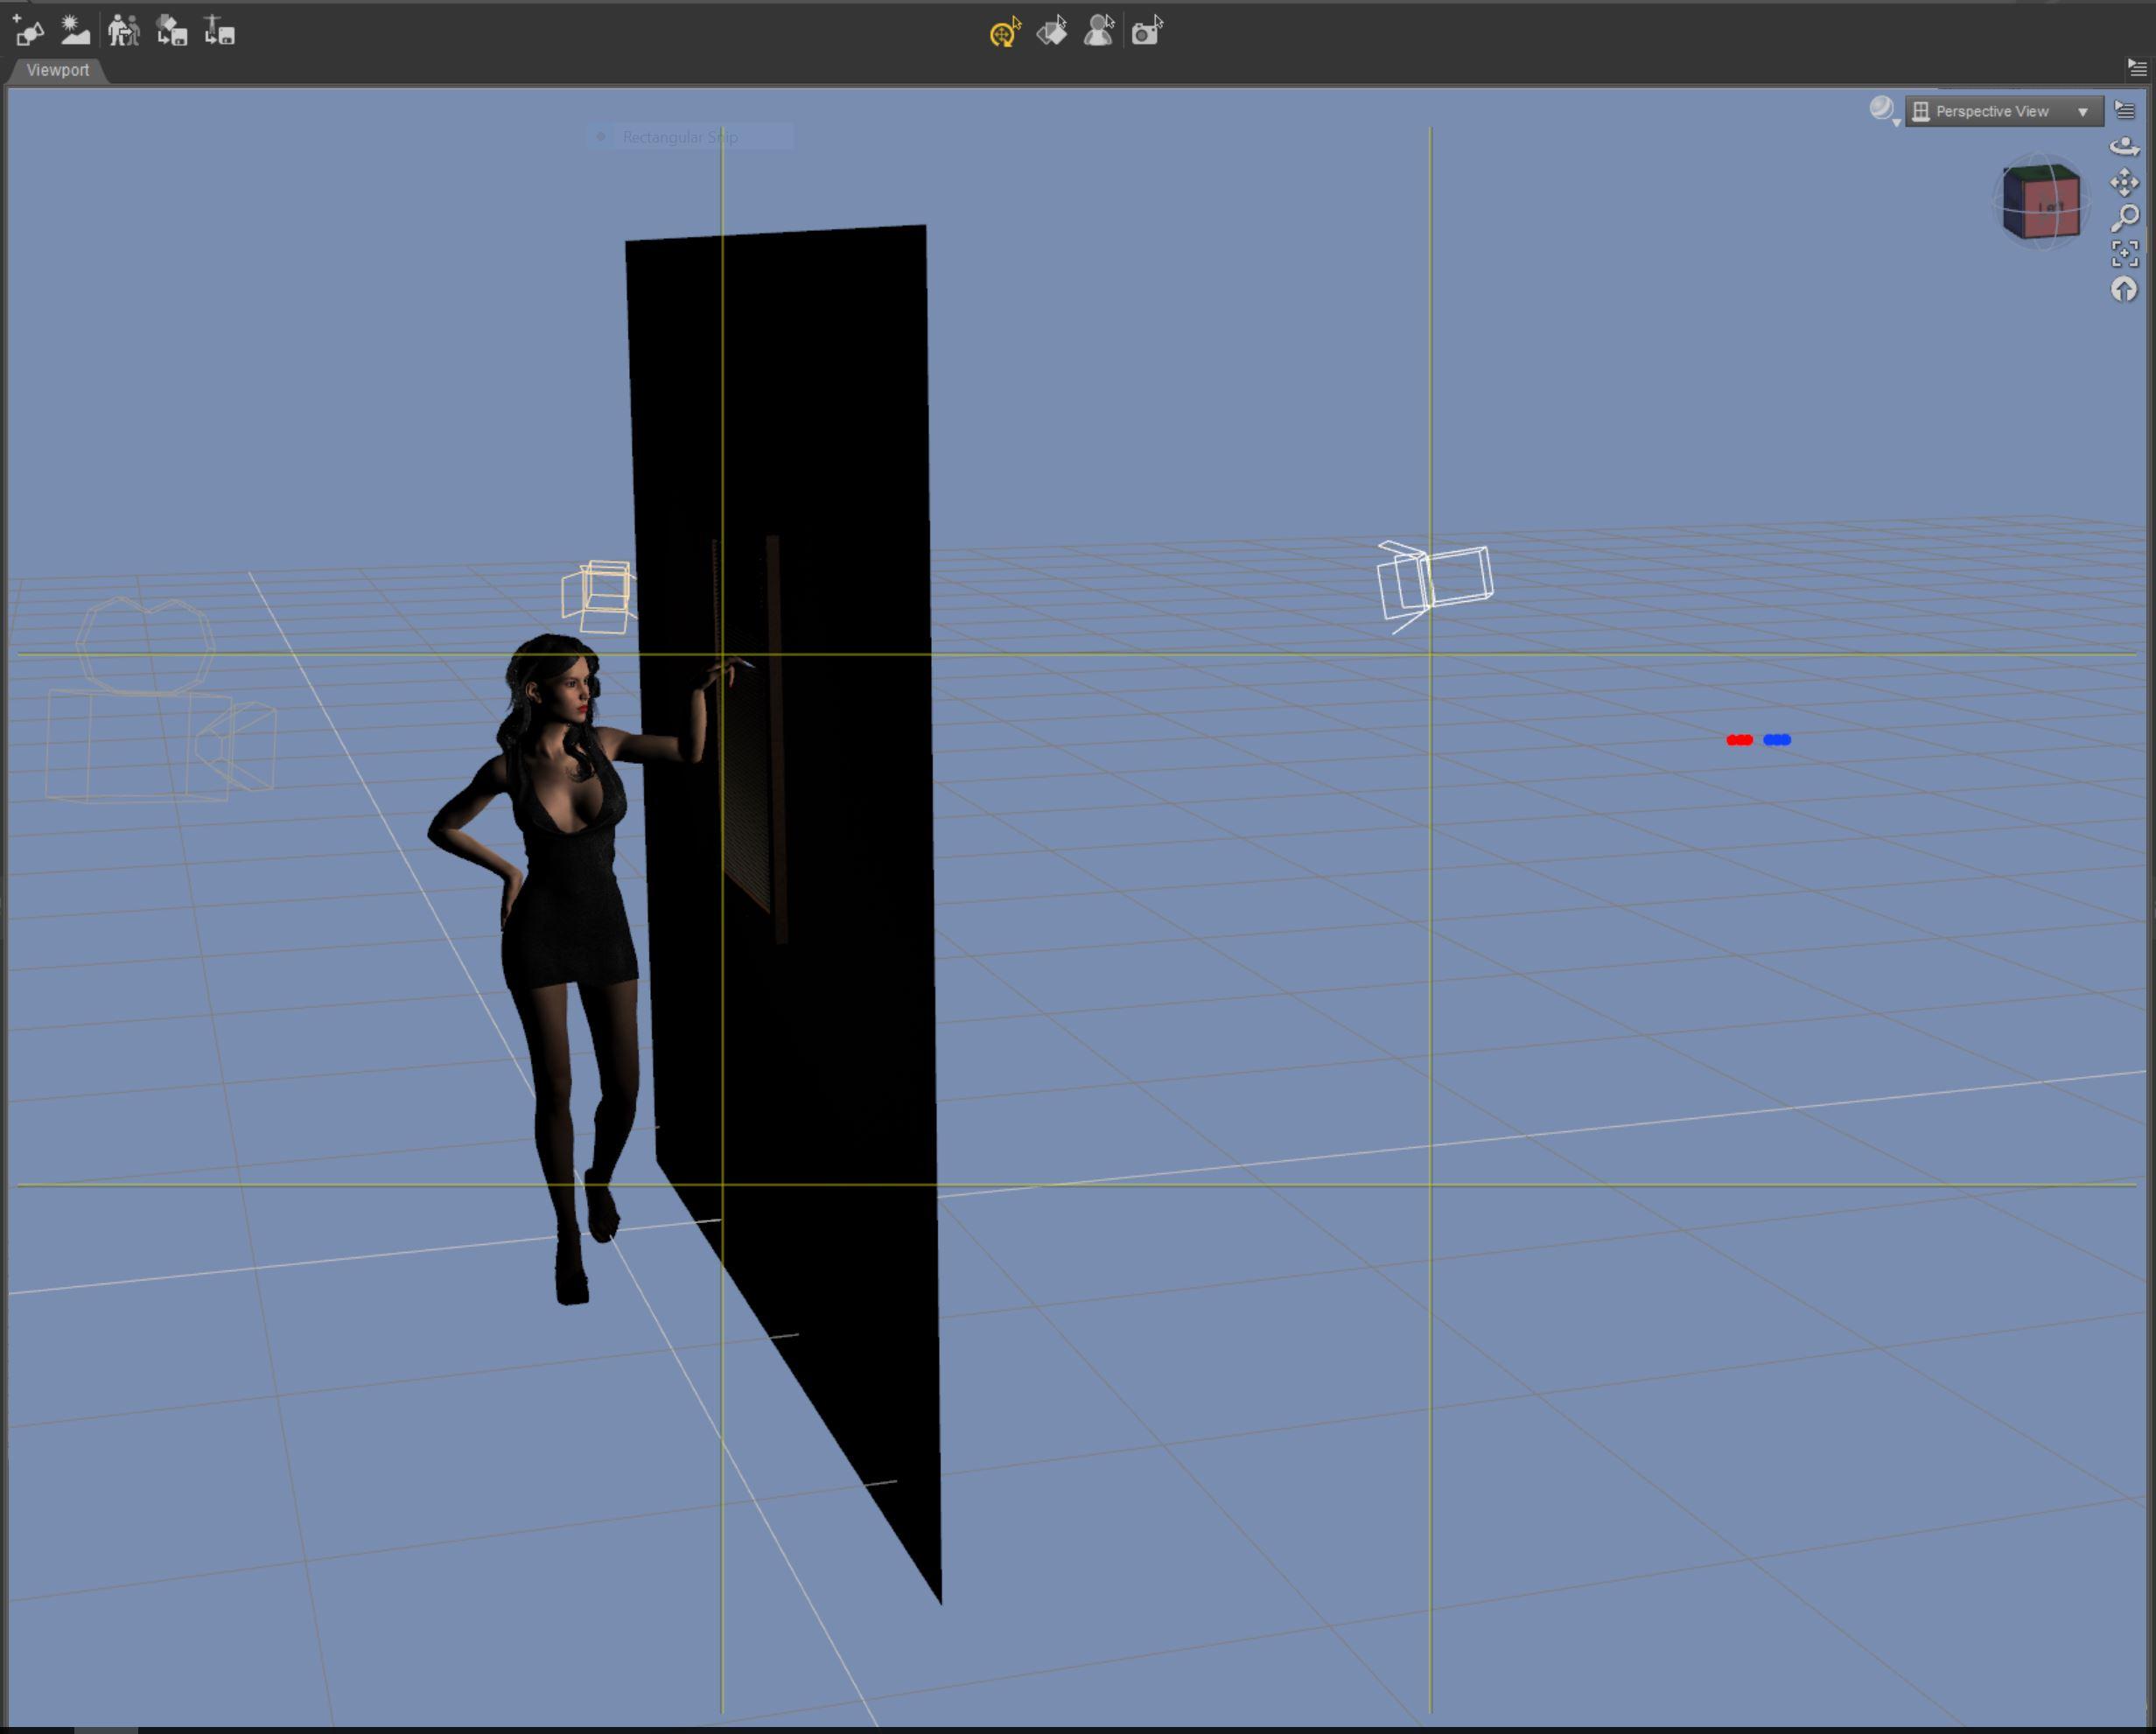The image size is (2156, 1734).
Task: Click the Create New Primitive icon
Action: point(28,31)
